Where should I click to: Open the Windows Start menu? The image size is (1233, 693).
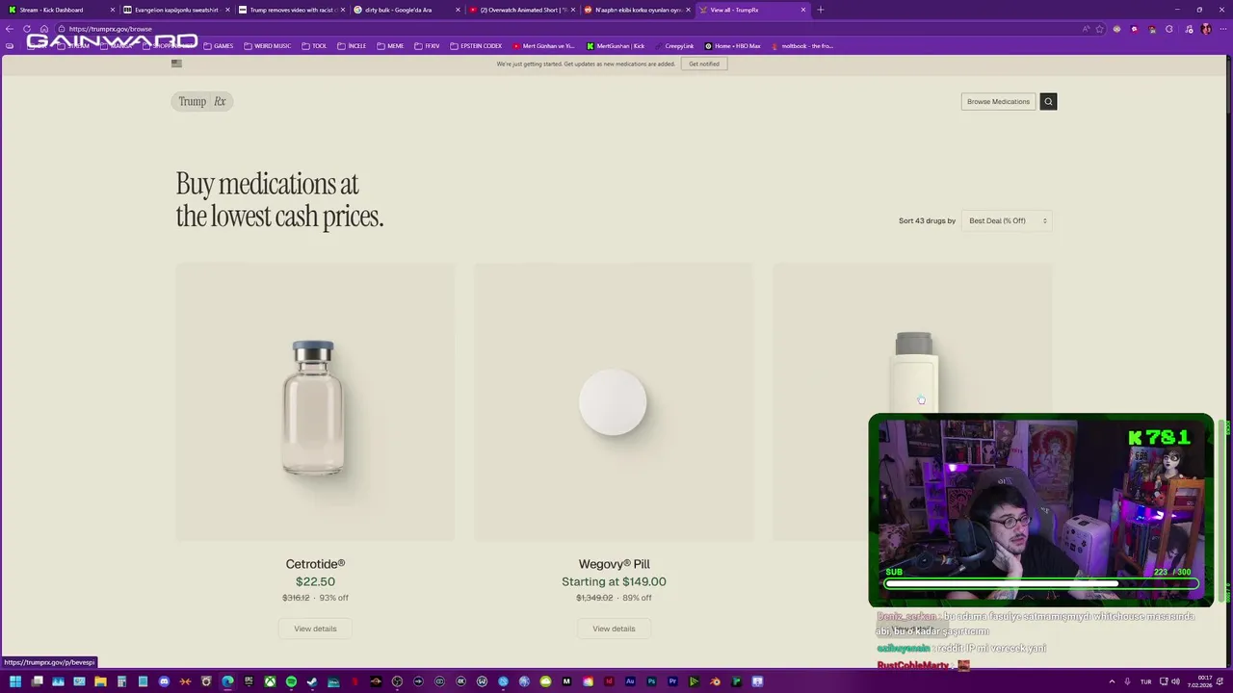(14, 681)
